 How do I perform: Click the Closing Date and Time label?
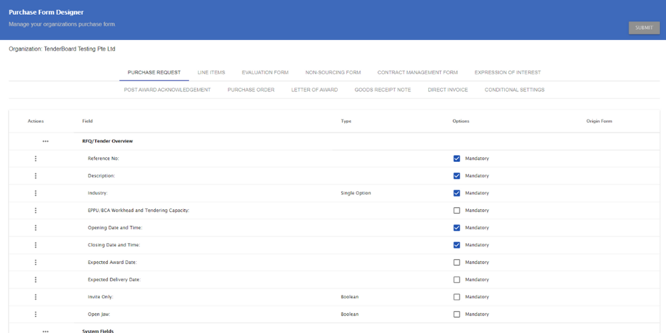[x=114, y=245]
